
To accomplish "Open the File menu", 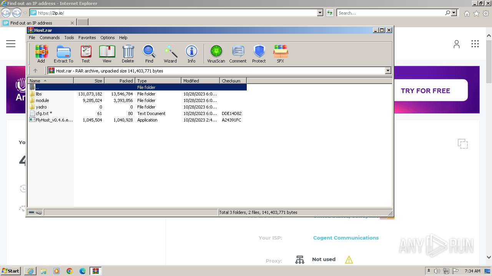I will [x=32, y=38].
